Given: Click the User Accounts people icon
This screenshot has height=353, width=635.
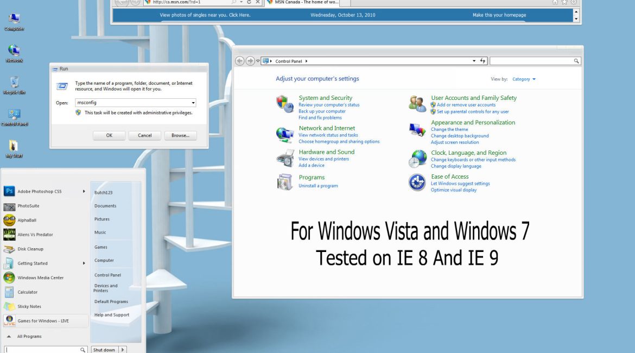Looking at the screenshot, I should (417, 104).
